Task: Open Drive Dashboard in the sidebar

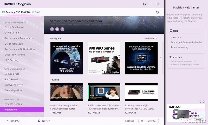Action: [x=14, y=27]
